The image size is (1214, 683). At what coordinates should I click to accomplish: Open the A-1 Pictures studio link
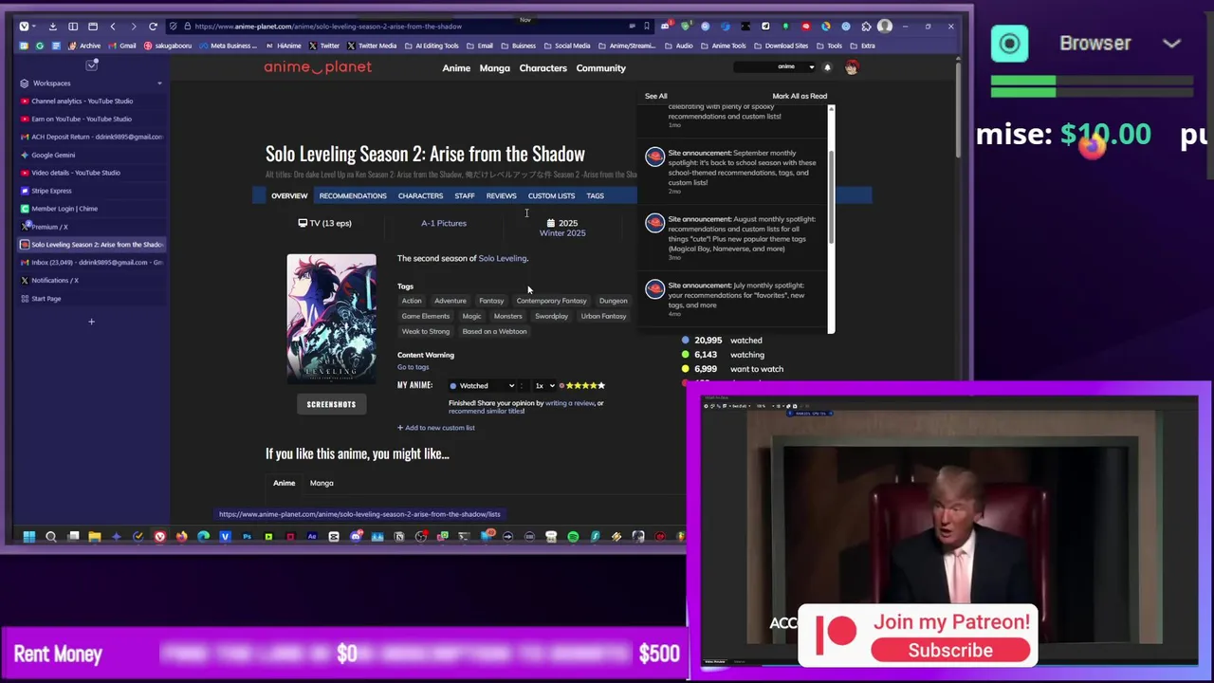(x=444, y=224)
